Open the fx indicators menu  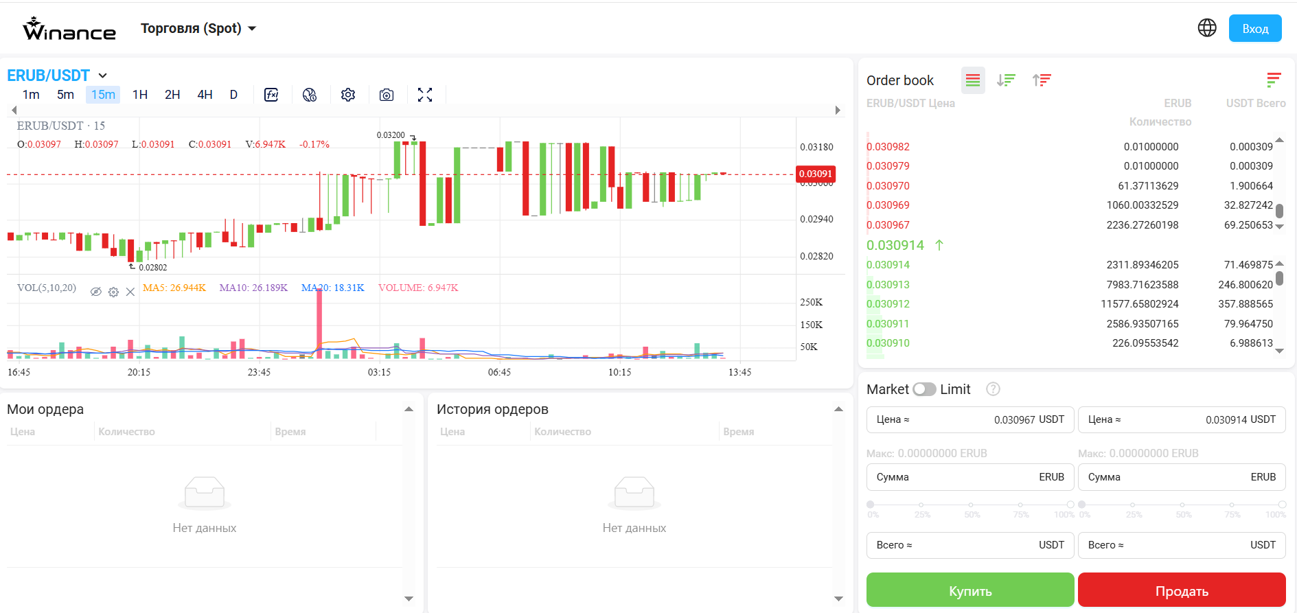(271, 95)
